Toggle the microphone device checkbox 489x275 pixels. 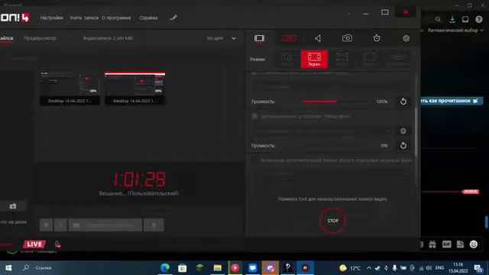click(254, 116)
